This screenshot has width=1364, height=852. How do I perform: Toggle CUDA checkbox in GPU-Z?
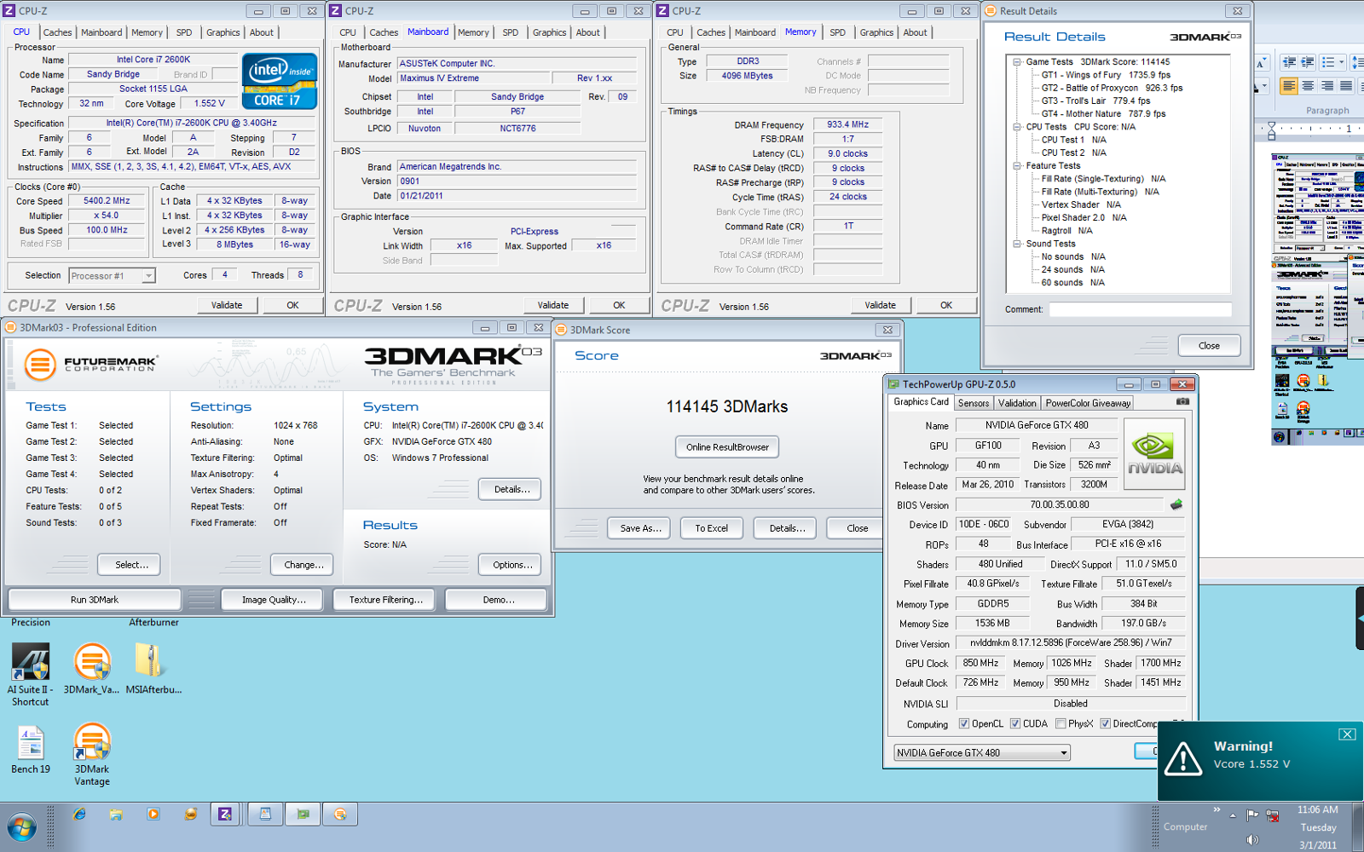[x=1015, y=724]
